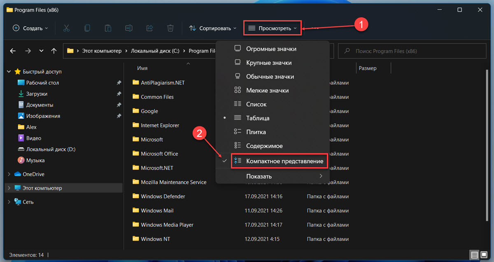Viewport: 494px width, 262px height.
Task: Expand Этот компьютер tree node
Action: tap(9, 188)
